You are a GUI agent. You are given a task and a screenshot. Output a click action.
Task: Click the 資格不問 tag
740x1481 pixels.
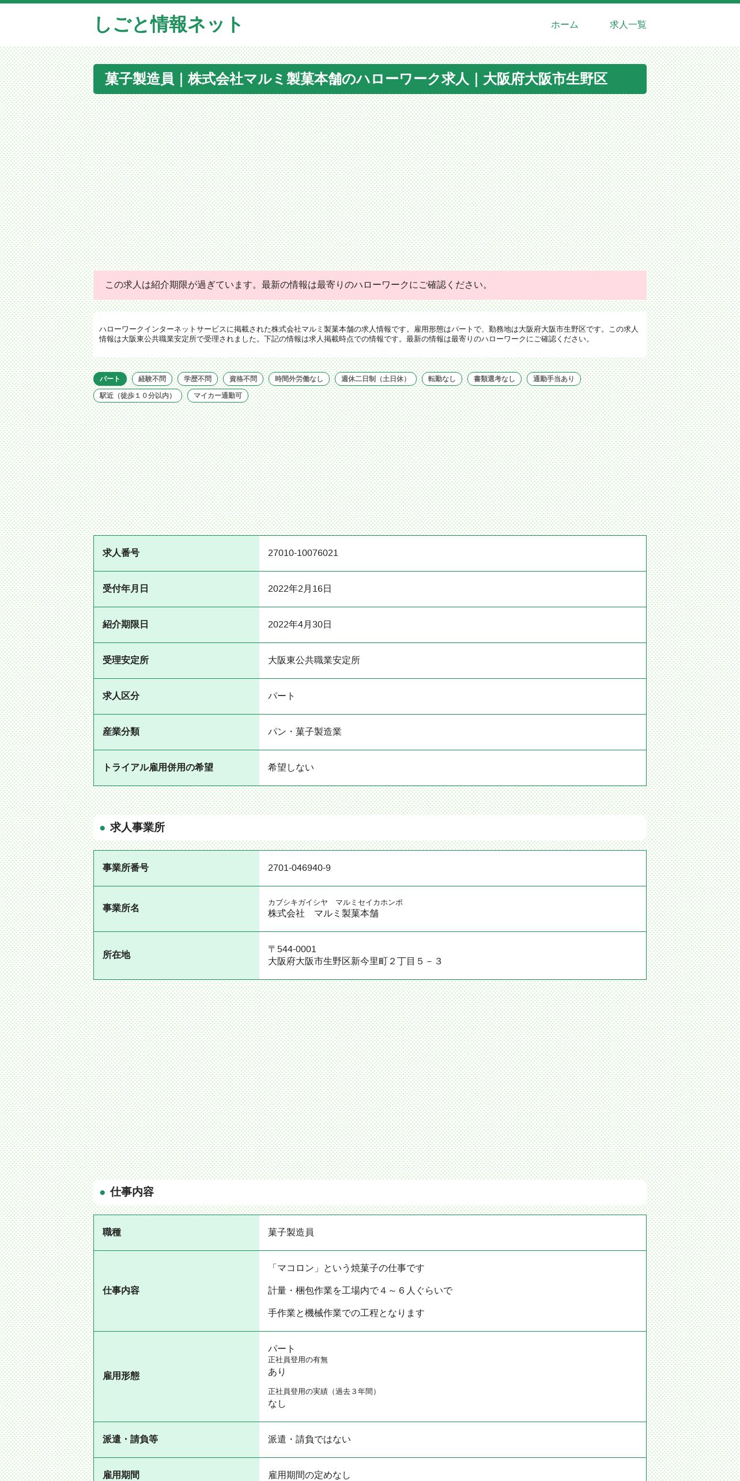[243, 379]
